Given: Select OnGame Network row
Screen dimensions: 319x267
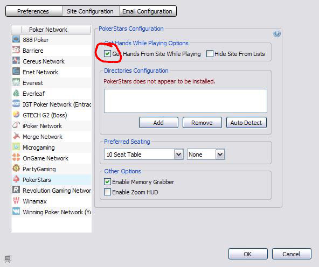Looking at the screenshot, I should tap(52, 158).
